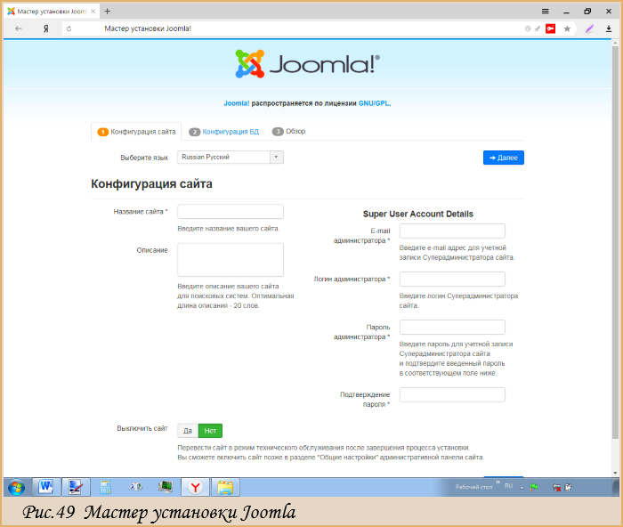Open the red password manager key icon

point(550,28)
